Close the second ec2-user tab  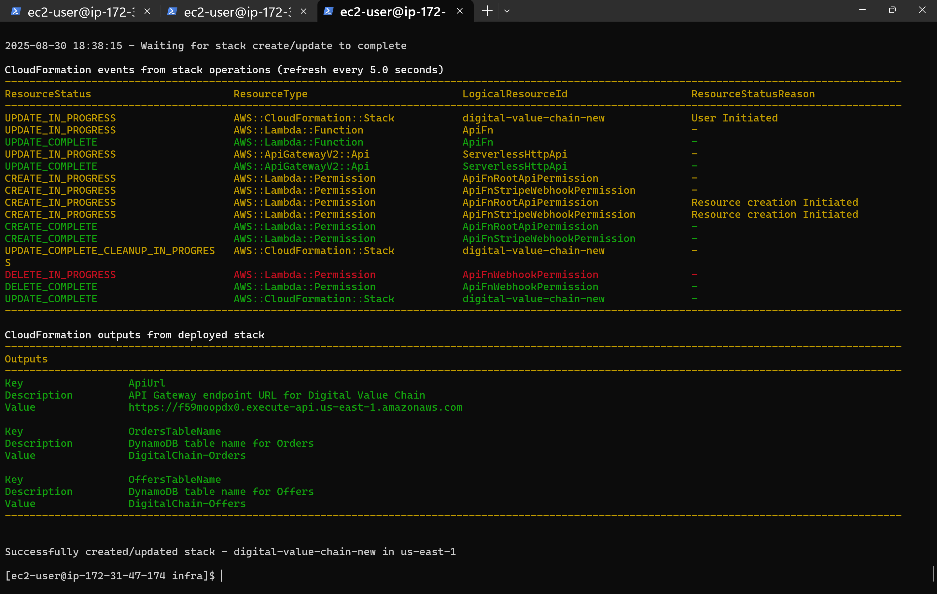point(303,11)
